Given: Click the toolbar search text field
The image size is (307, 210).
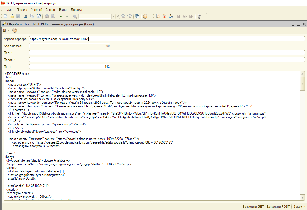Looking at the screenshot, I should coord(95,16).
